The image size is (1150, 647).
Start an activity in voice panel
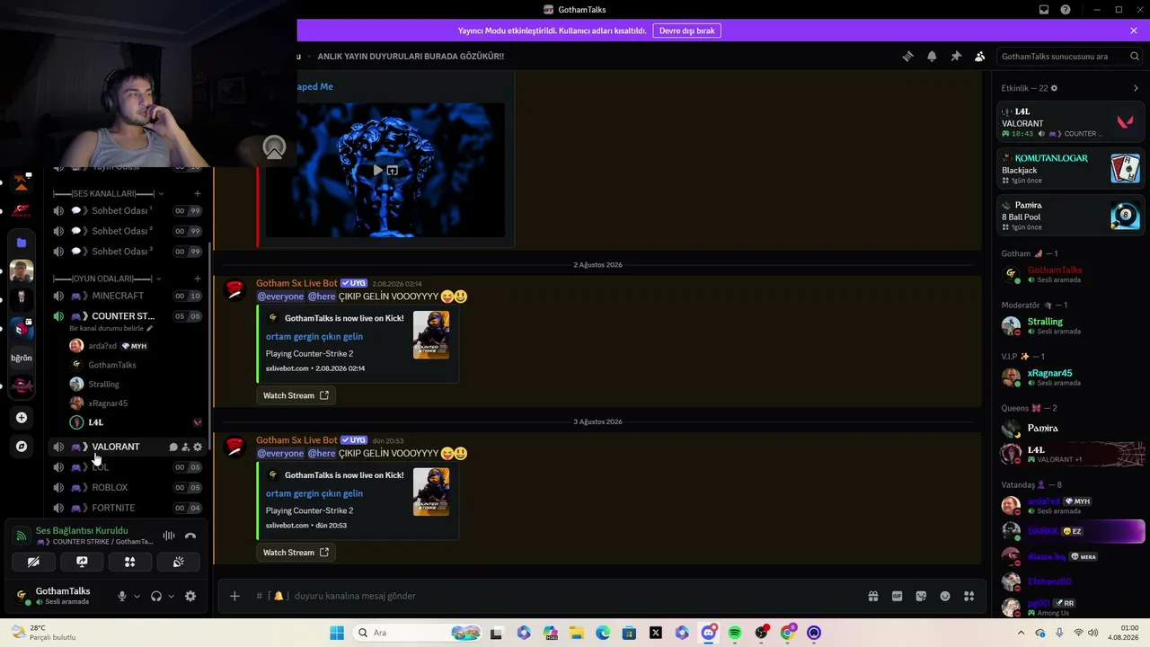point(130,563)
